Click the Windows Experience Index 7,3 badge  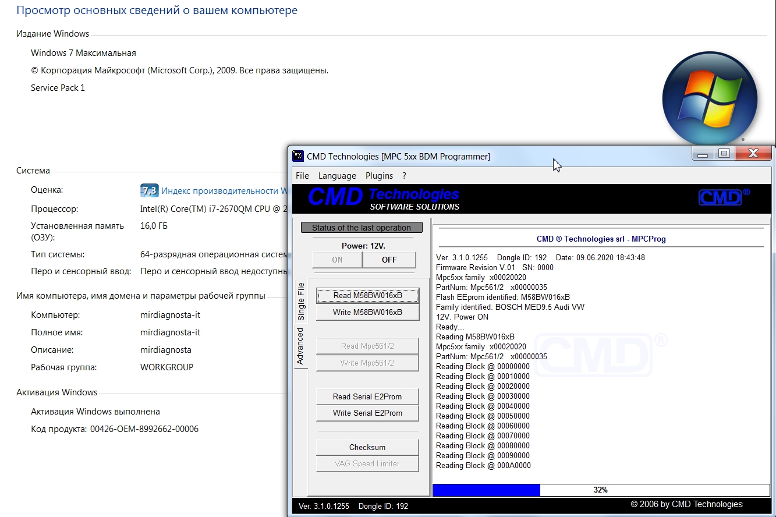(x=149, y=190)
